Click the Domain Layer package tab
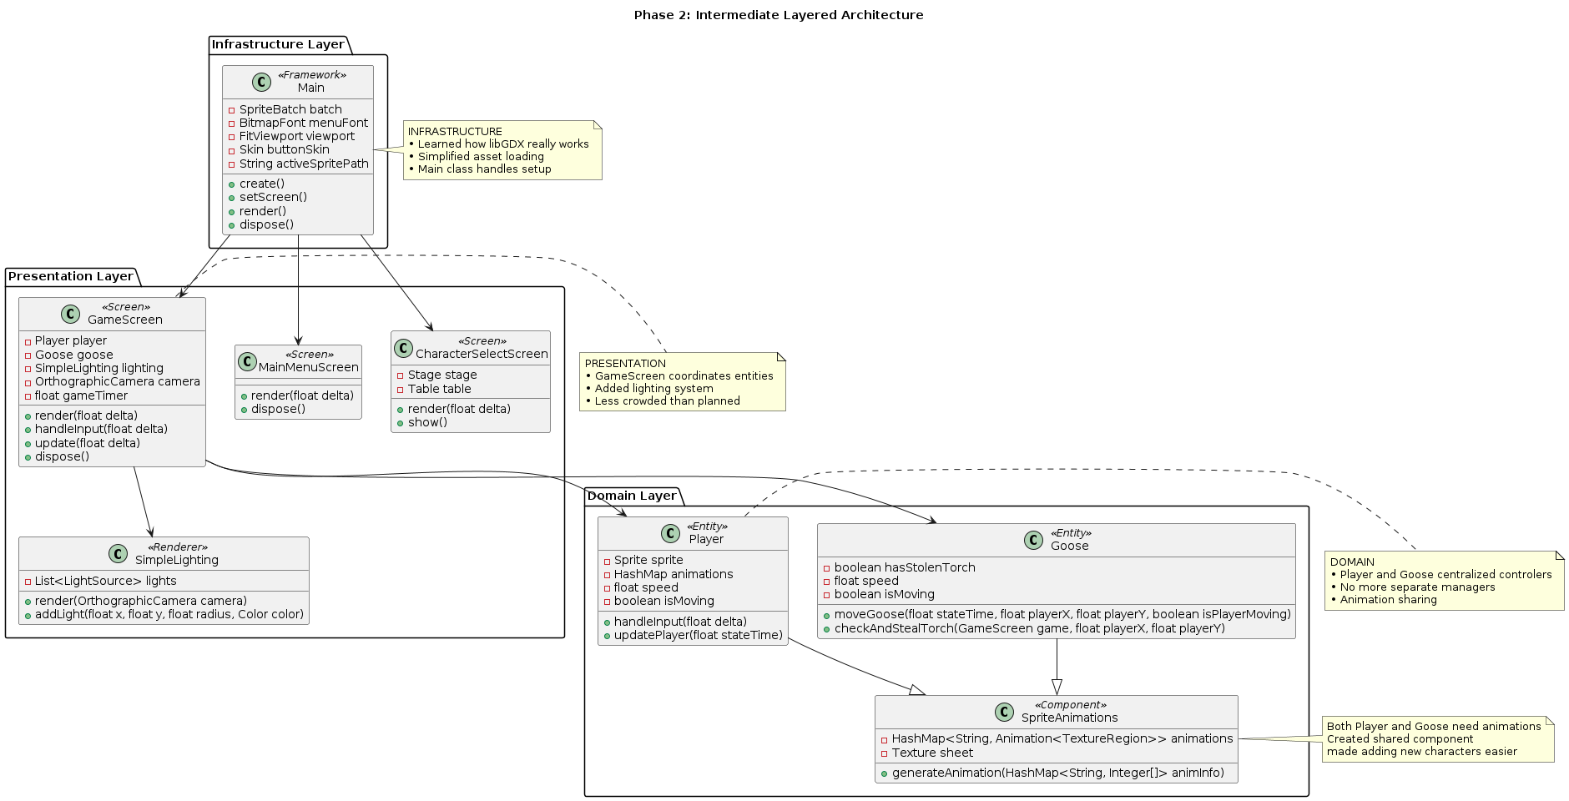1569x801 pixels. click(632, 496)
